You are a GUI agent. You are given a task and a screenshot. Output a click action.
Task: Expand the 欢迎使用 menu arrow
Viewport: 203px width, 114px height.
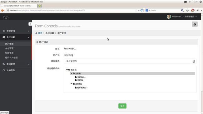[x=28, y=31]
